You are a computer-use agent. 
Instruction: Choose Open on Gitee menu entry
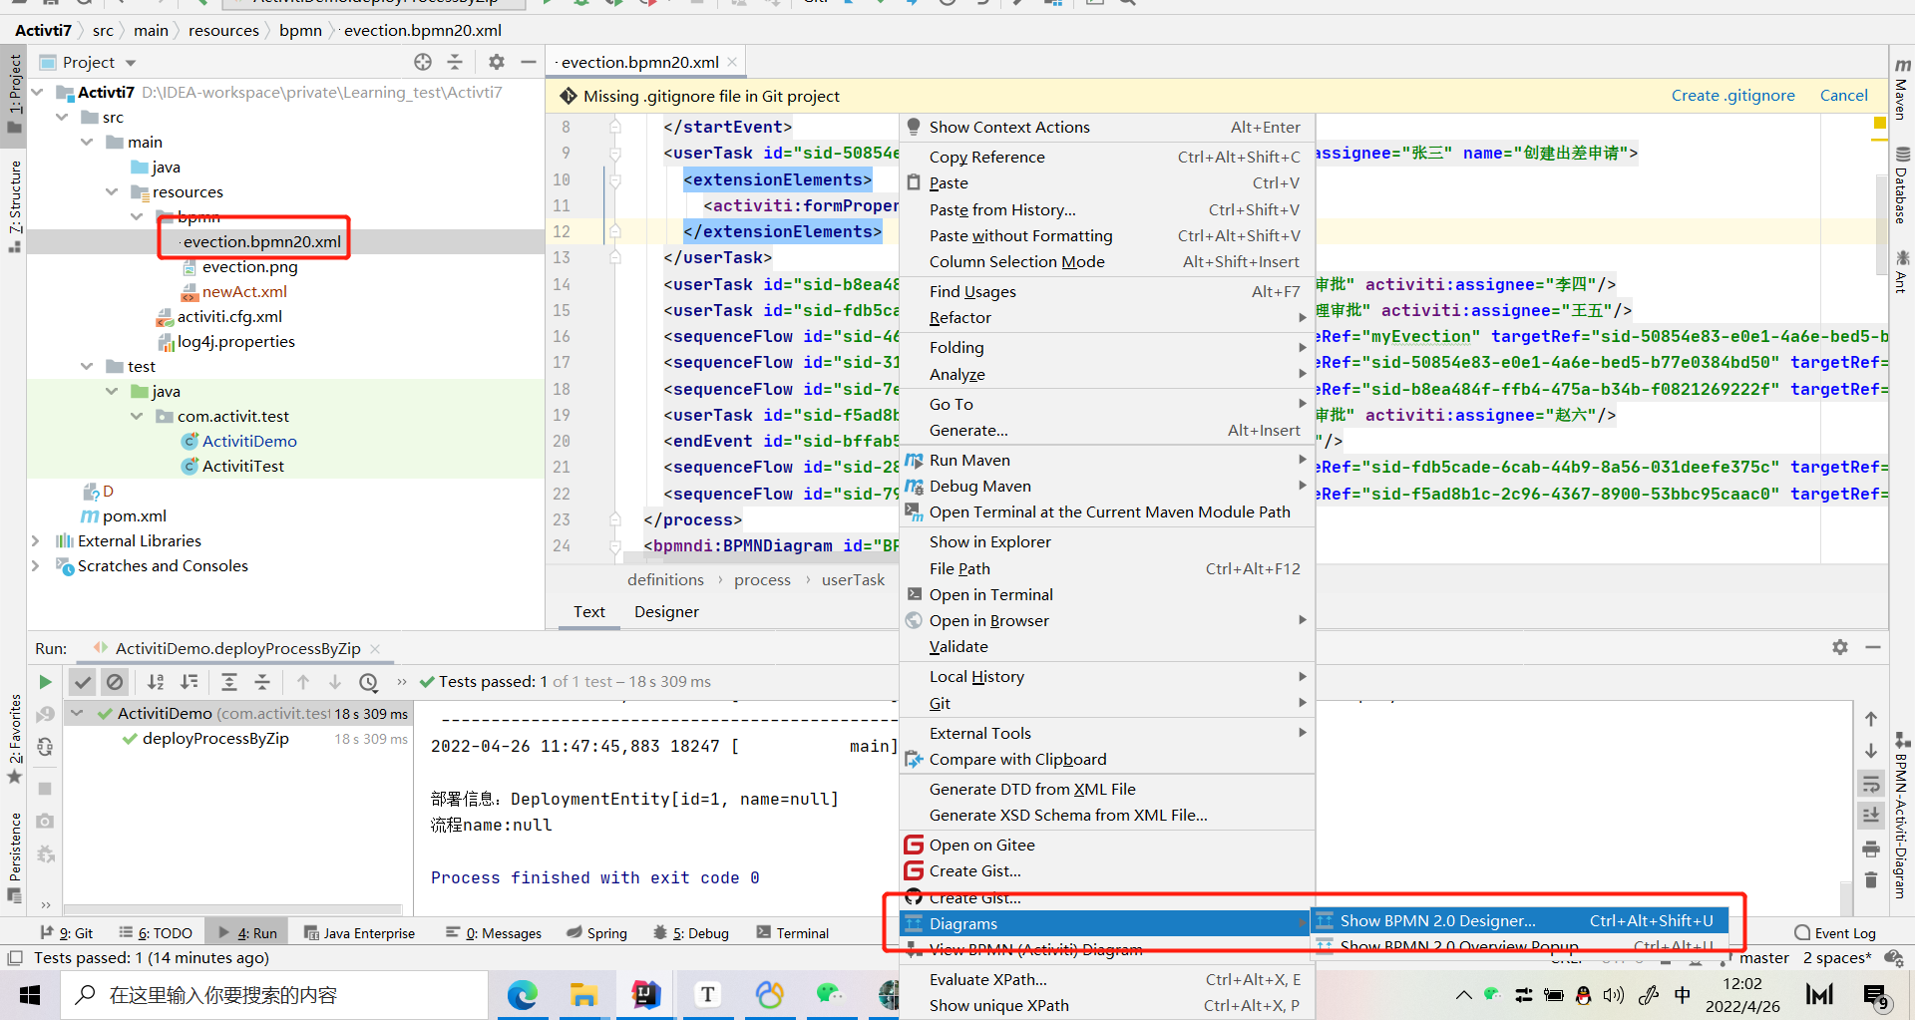click(x=1107, y=846)
